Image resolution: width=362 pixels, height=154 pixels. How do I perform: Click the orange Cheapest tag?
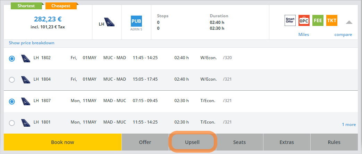point(62,6)
